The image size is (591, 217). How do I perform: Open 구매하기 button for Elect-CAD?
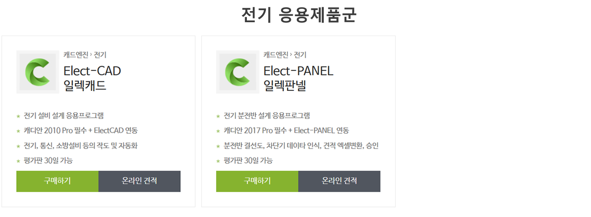pos(57,181)
